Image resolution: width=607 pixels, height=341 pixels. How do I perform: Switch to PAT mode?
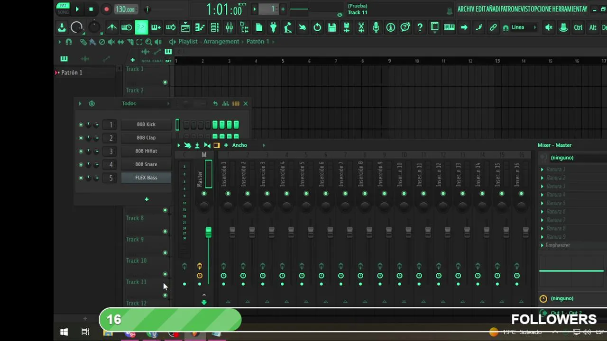click(63, 6)
